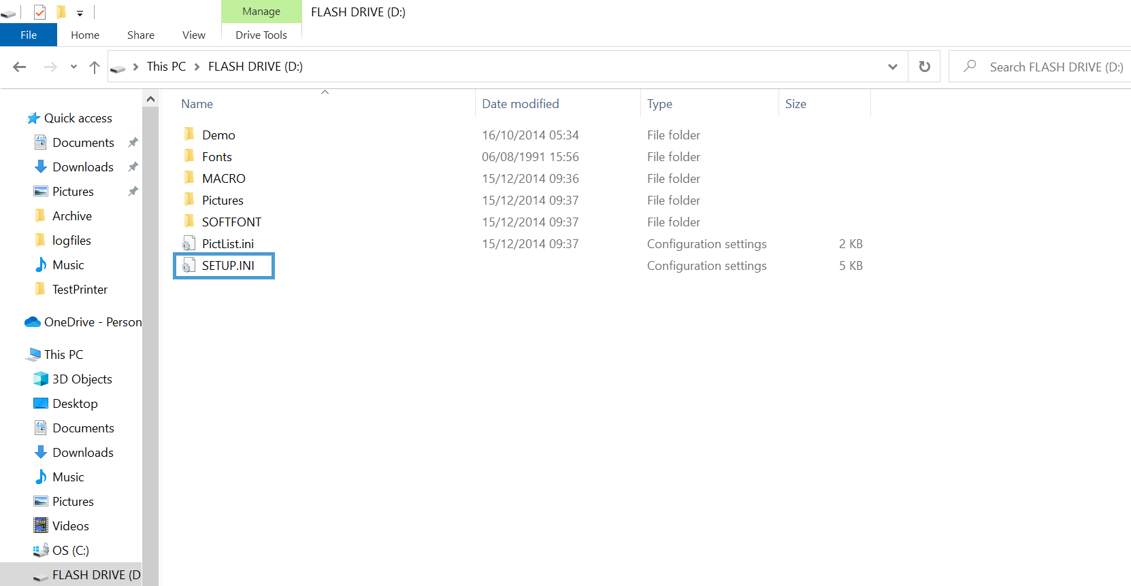Open Music under Quick access
This screenshot has height=586, width=1131.
coord(68,265)
